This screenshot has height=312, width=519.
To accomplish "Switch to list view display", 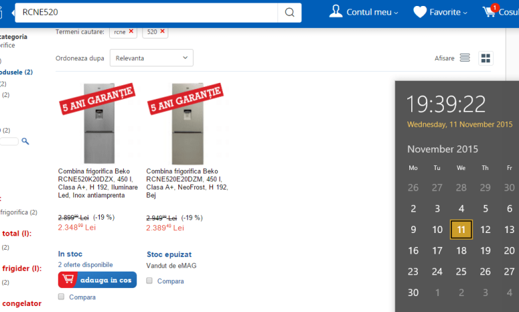I will [464, 58].
